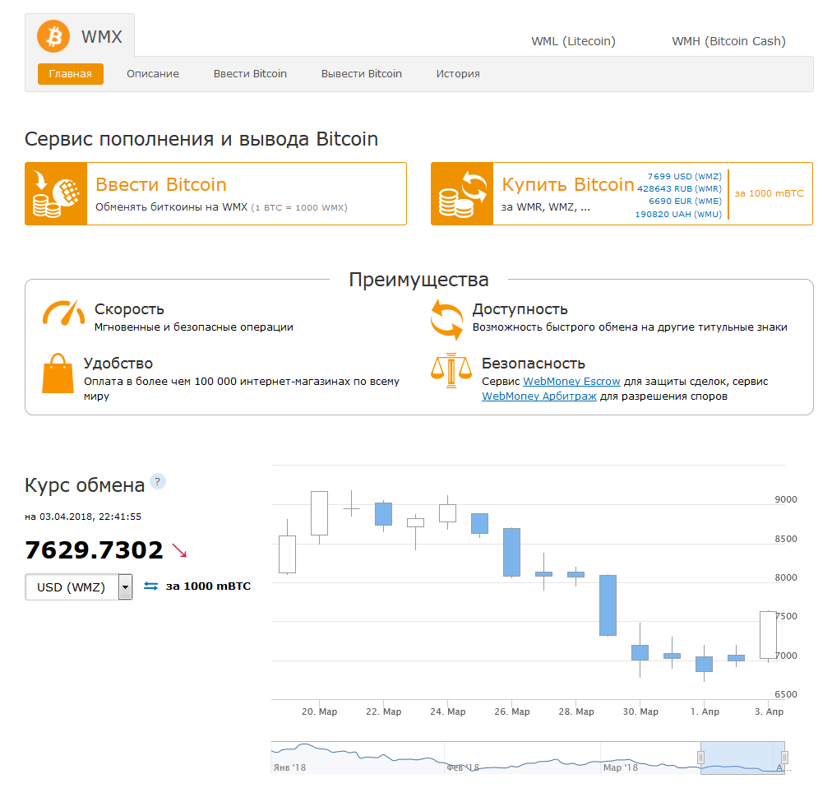832x788 pixels.
Task: Click the shopping bag icon next to Удобство
Action: click(x=58, y=373)
